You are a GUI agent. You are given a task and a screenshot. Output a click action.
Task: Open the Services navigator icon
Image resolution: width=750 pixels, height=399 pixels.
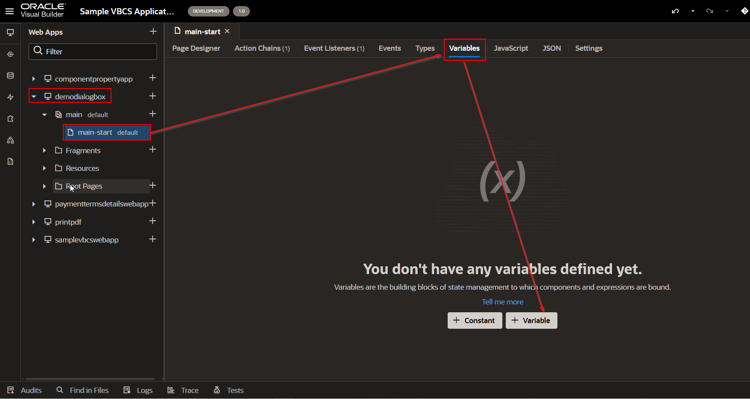coord(10,54)
